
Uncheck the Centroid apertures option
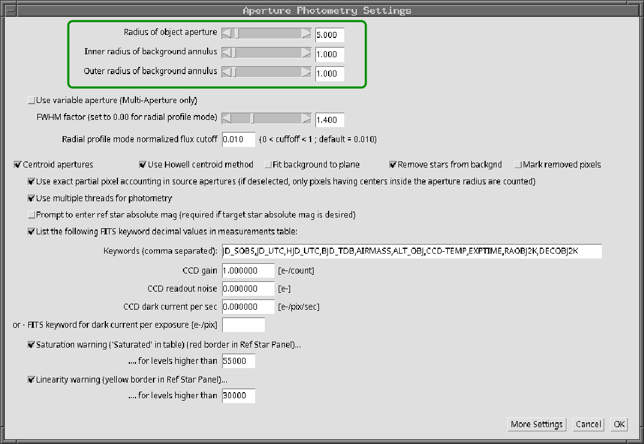click(17, 164)
